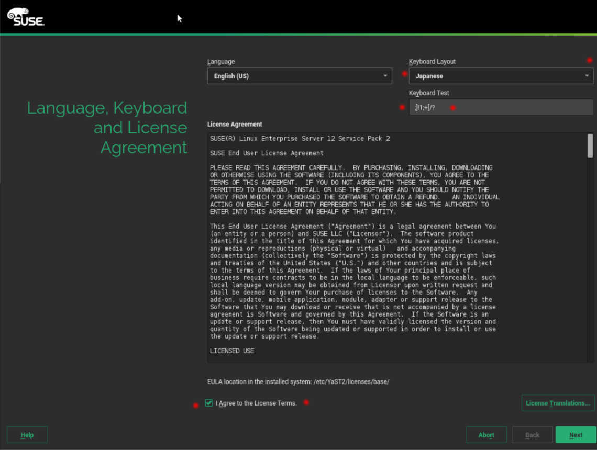Click into the Keyboard Test field
The height and width of the screenshot is (450, 597).
click(x=501, y=107)
